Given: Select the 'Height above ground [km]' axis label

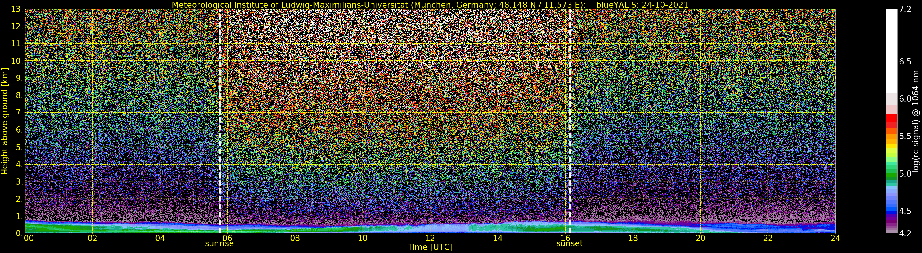Looking at the screenshot, I should click(5, 121).
